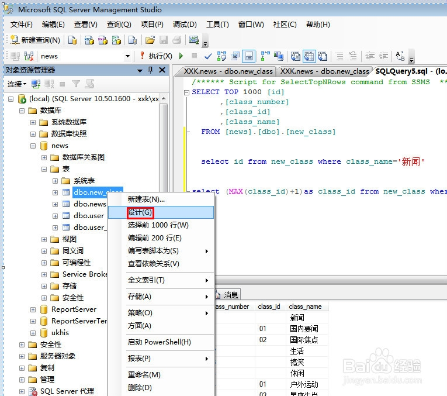Choose 新建表(N) from the context menu
This screenshot has height=396, width=447.
(161, 199)
